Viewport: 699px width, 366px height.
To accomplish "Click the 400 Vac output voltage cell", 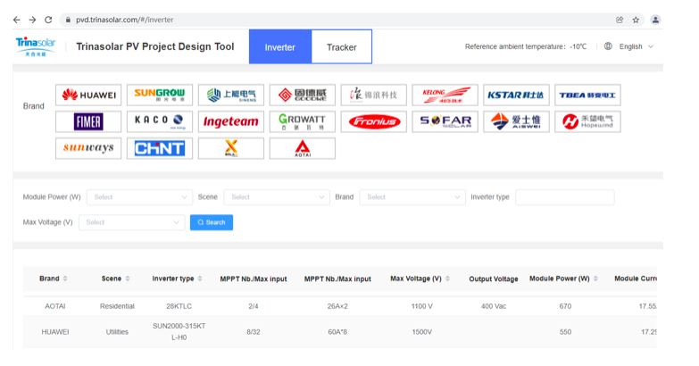I will tap(494, 306).
